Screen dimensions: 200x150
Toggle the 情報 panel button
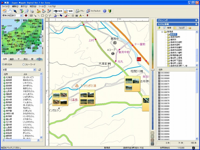coord(68,11)
